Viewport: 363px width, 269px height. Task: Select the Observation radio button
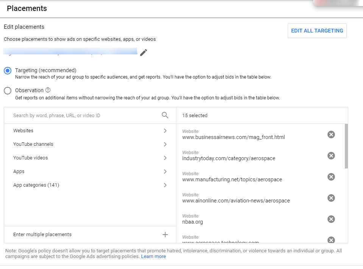pos(8,91)
